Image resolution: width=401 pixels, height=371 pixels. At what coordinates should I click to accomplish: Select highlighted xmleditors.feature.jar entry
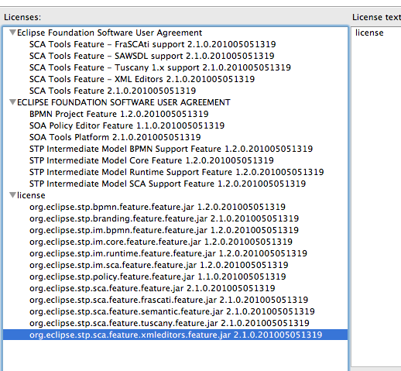176,335
